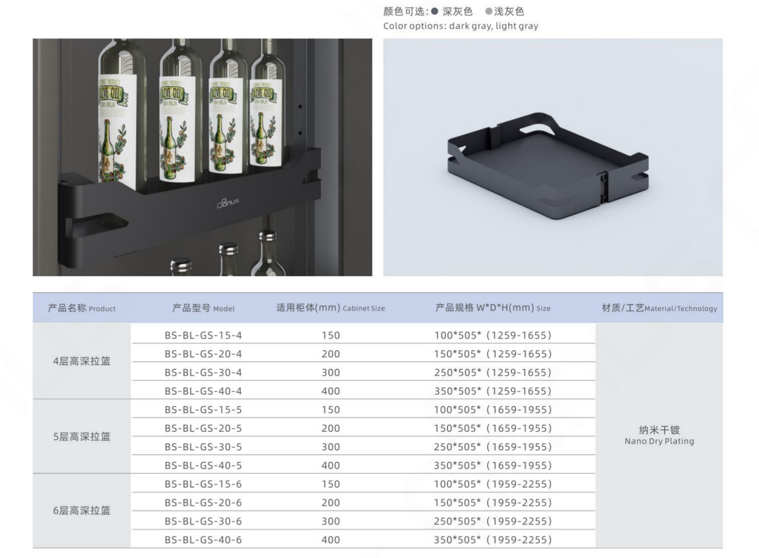Select the '6层高深拉篮' product cell

click(x=82, y=510)
